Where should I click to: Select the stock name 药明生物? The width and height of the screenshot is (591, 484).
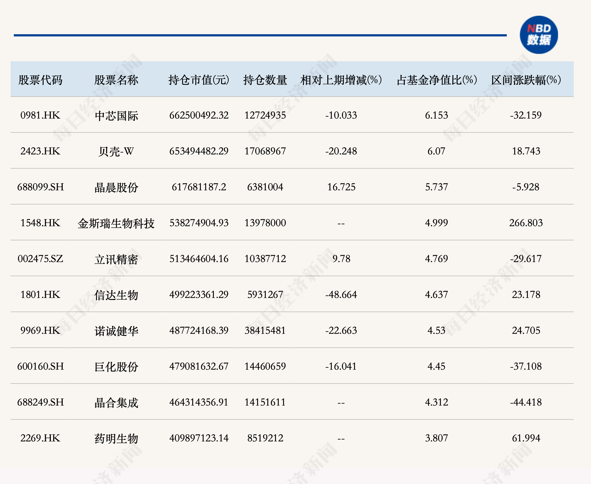116,438
